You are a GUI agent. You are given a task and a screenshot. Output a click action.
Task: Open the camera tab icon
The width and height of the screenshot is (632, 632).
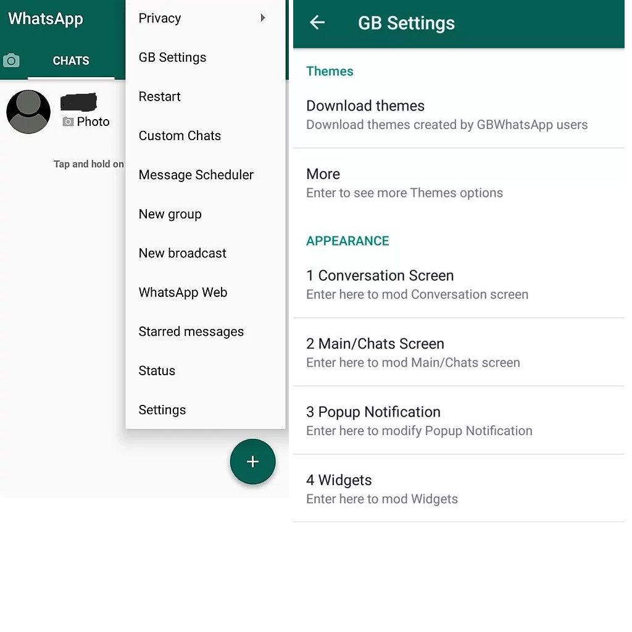point(11,60)
